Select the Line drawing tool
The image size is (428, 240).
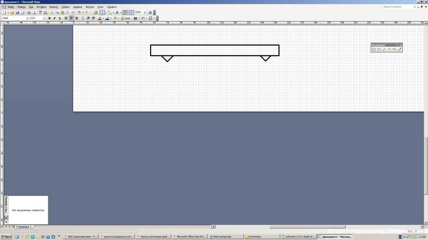(384, 50)
